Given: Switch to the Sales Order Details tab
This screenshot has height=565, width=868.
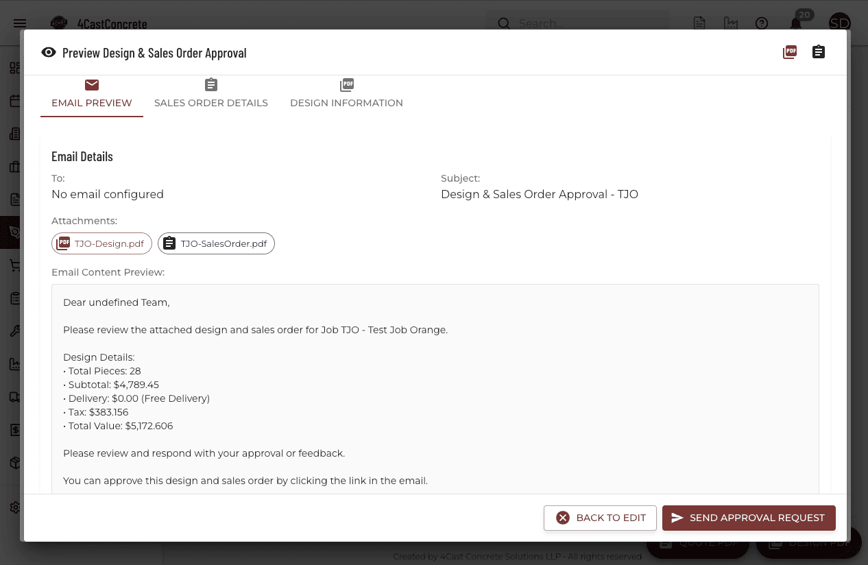Looking at the screenshot, I should [210, 95].
